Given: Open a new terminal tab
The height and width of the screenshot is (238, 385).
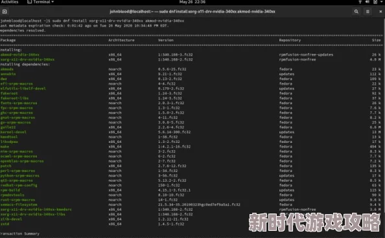Looking at the screenshot, I should point(5,12).
